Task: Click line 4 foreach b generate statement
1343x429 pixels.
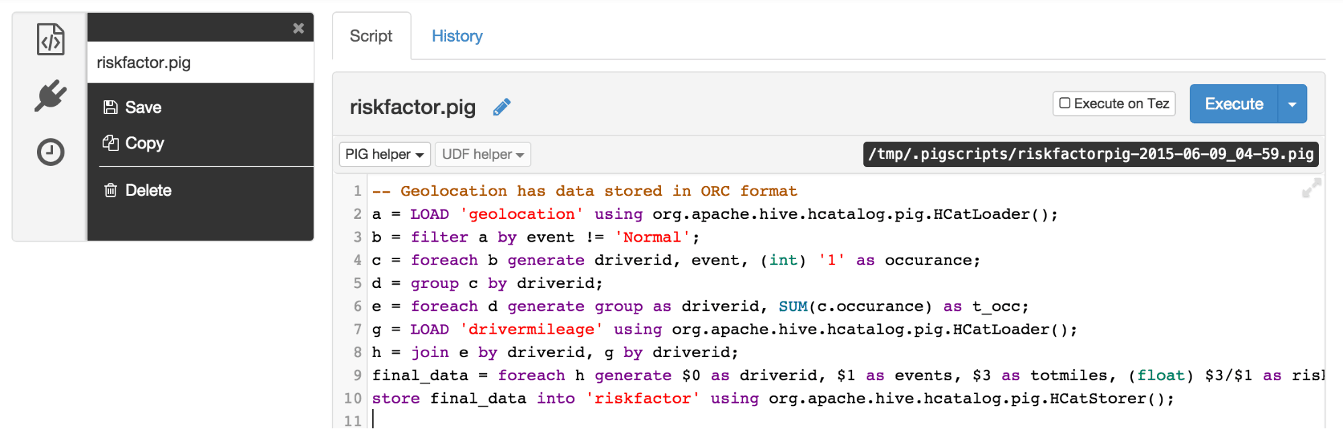Action: coord(676,260)
